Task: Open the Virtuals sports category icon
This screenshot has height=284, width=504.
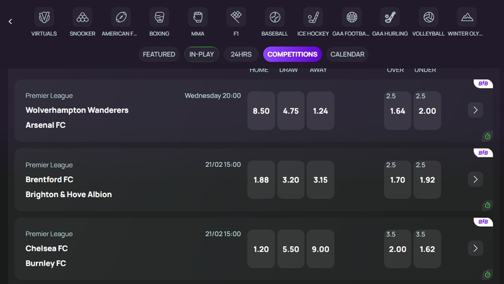Action: 43,17
